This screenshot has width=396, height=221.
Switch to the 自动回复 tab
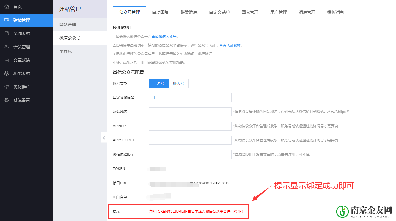160,12
